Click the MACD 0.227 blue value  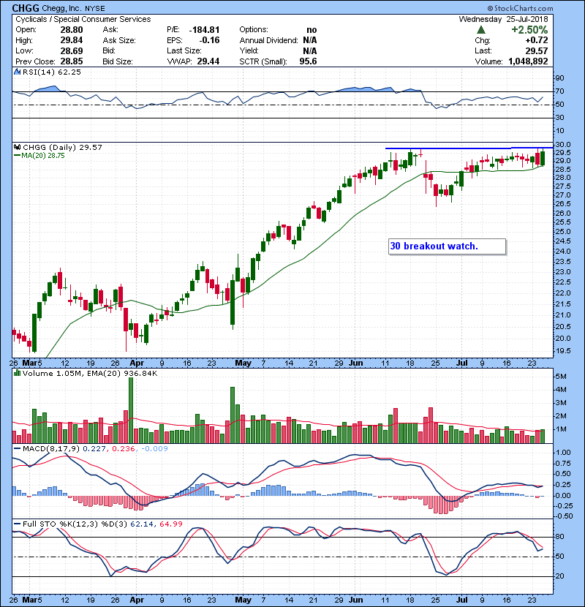pos(94,449)
